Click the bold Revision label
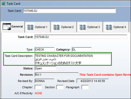This screenshot has width=131, height=99. [26, 75]
